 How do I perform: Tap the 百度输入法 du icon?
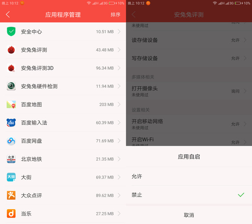(x=11, y=123)
